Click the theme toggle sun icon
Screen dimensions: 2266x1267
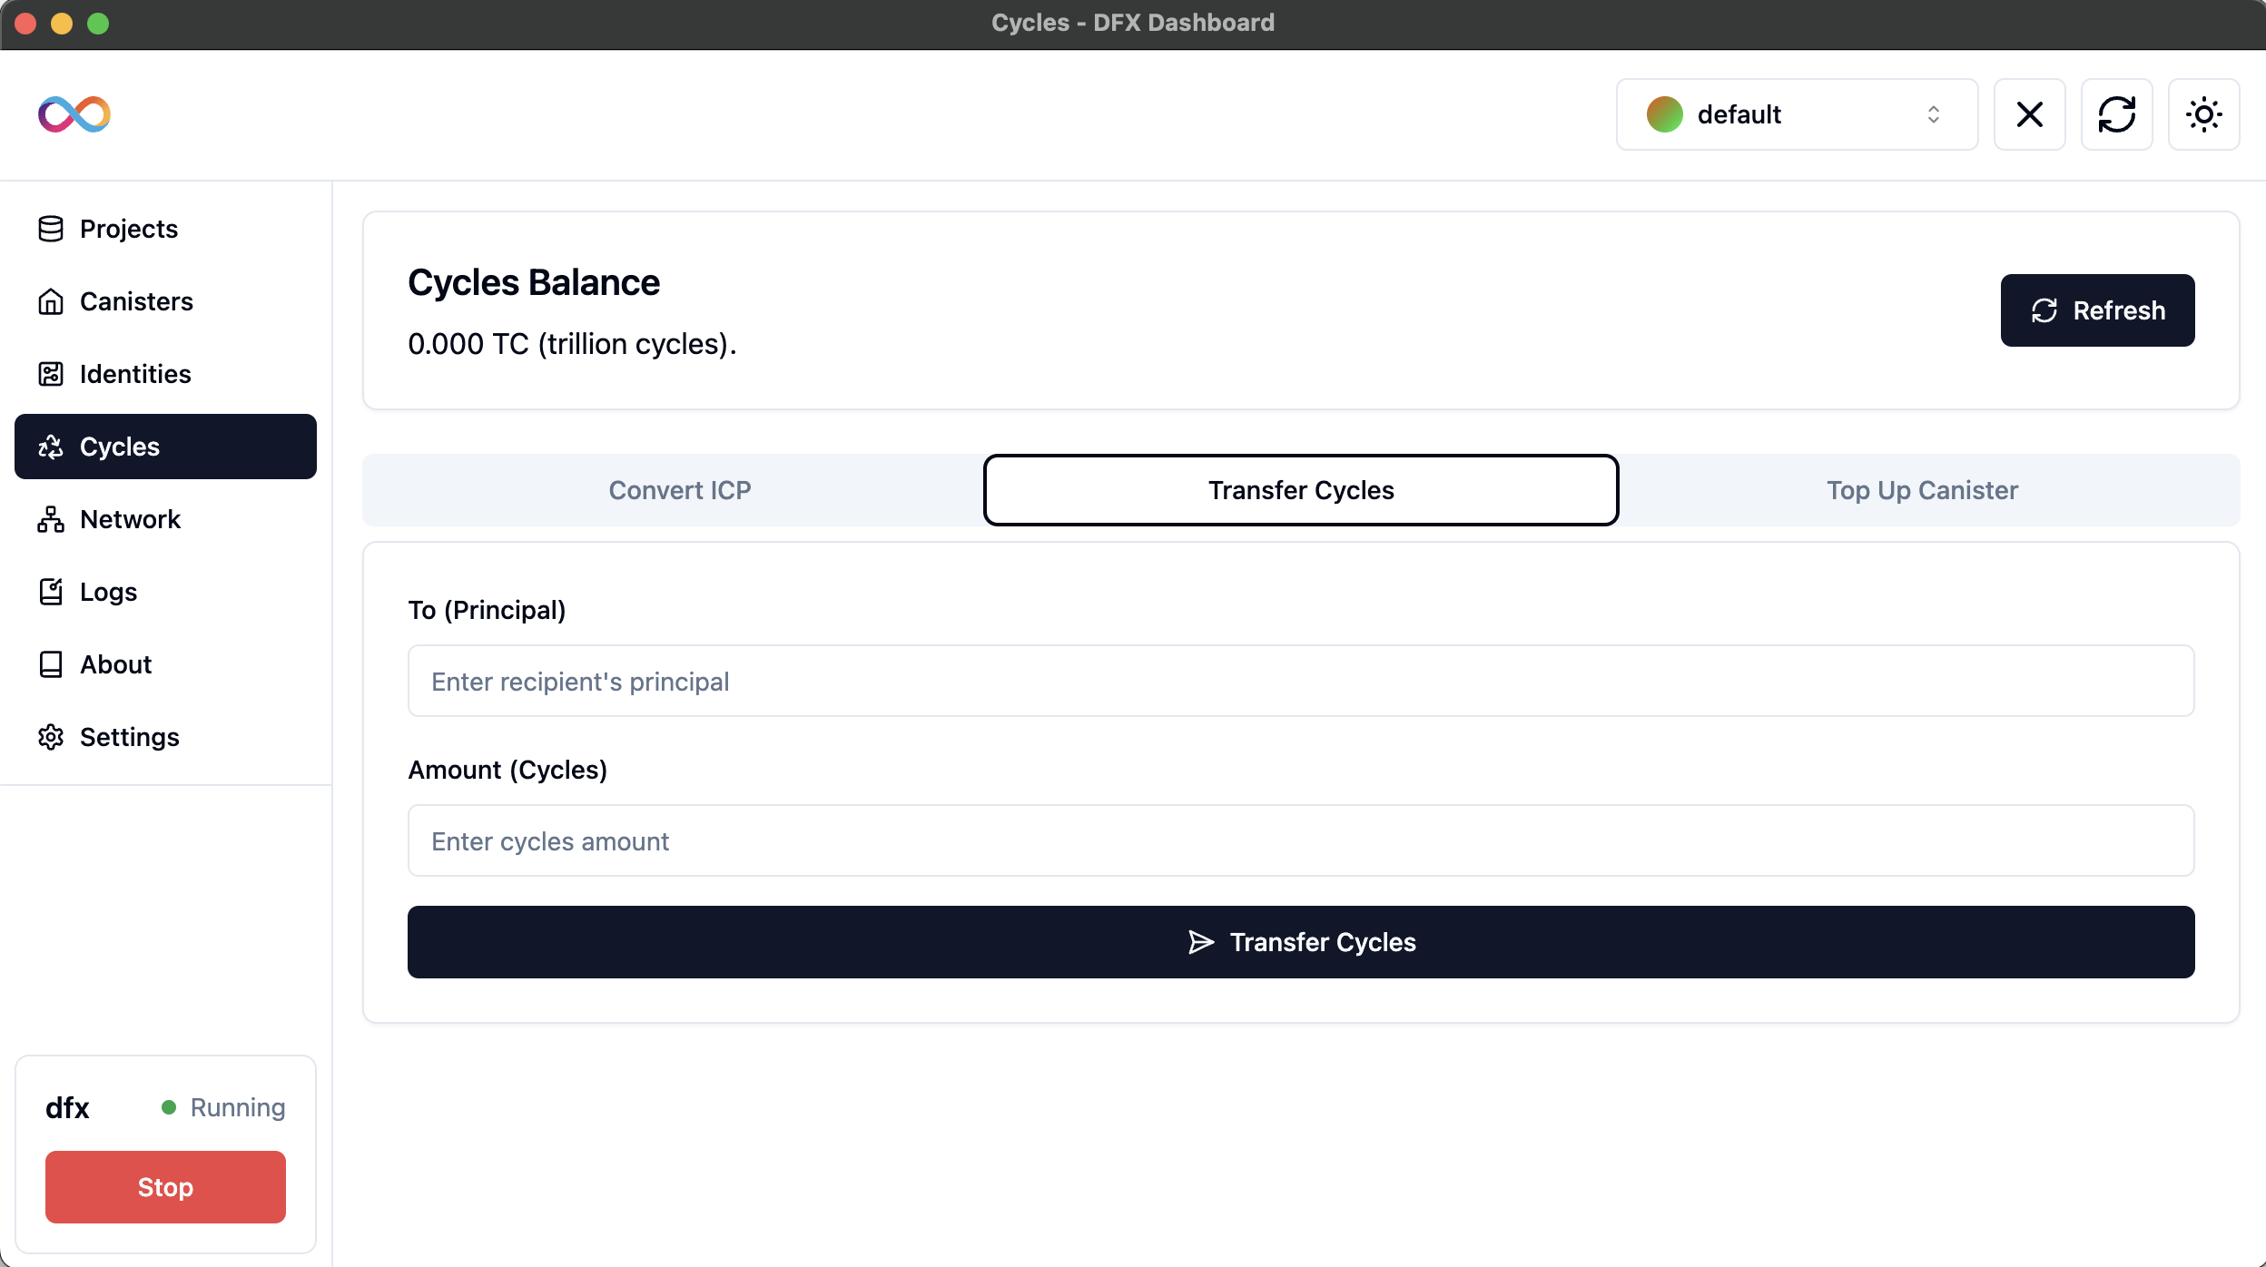(2205, 113)
